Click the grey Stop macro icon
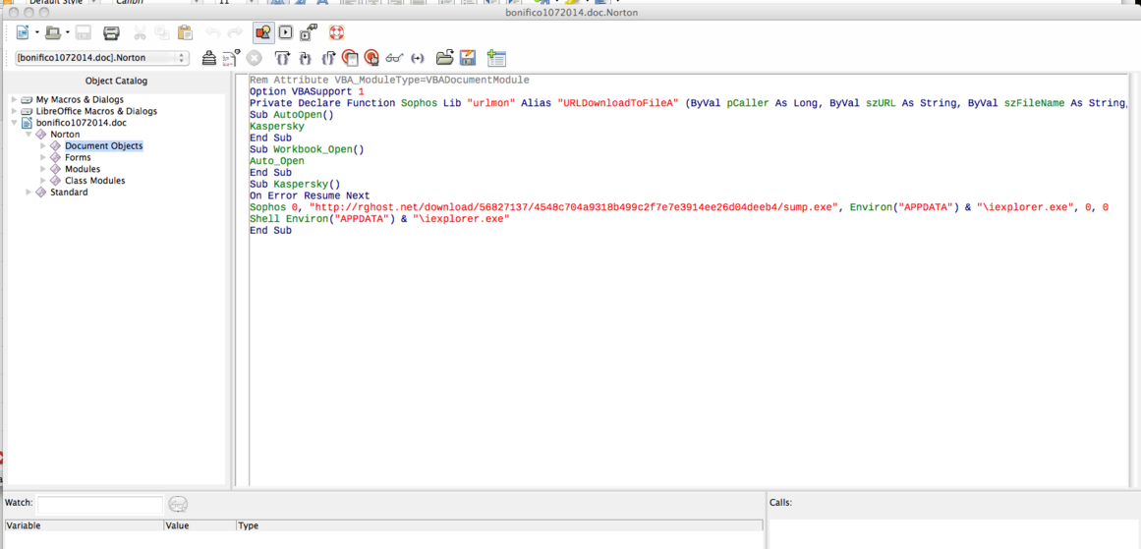 254,58
